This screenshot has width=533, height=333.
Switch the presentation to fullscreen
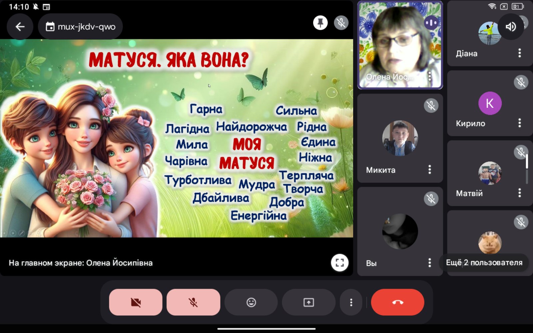tap(340, 263)
